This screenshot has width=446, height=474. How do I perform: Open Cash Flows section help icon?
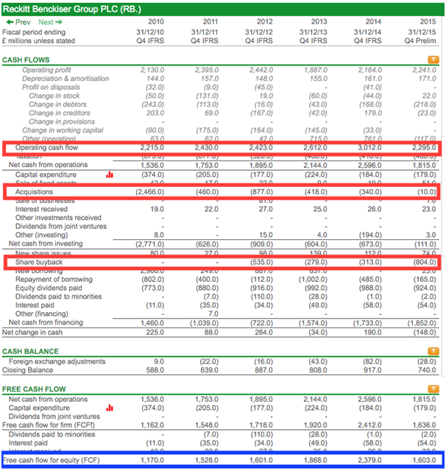click(433, 60)
